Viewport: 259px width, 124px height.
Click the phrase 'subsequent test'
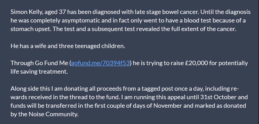tap(113, 29)
